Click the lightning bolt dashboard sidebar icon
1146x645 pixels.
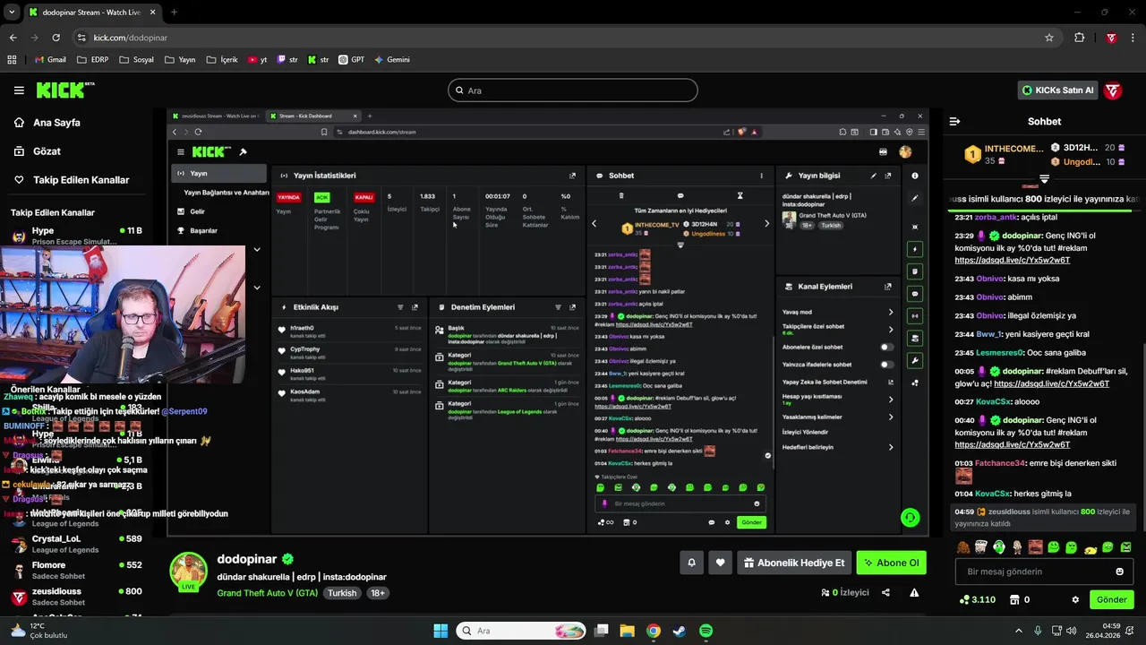(x=914, y=249)
